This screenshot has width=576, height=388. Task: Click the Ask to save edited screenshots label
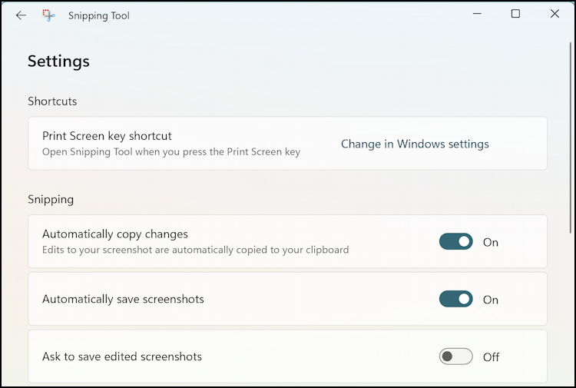[x=122, y=356]
